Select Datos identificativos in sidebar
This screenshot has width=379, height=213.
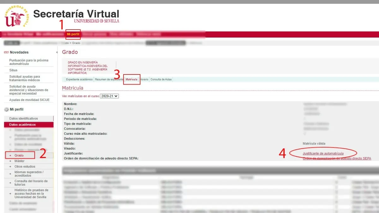(29, 119)
